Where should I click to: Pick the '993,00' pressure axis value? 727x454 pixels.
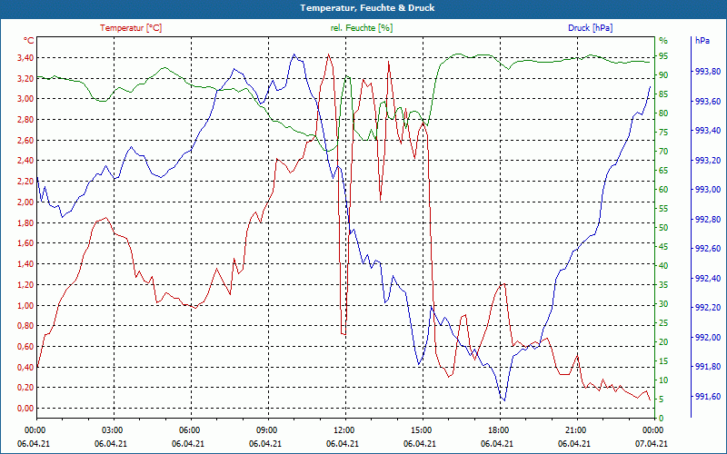coord(708,190)
